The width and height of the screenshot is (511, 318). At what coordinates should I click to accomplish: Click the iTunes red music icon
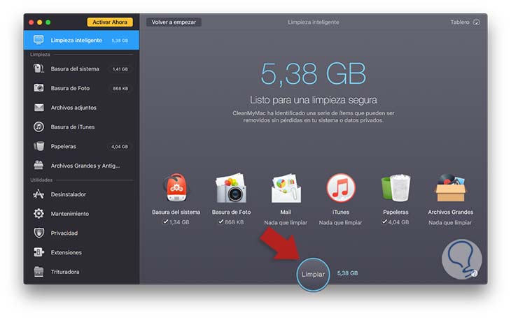[341, 188]
